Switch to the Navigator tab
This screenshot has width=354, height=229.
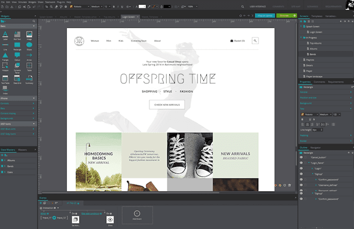[x=316, y=148]
